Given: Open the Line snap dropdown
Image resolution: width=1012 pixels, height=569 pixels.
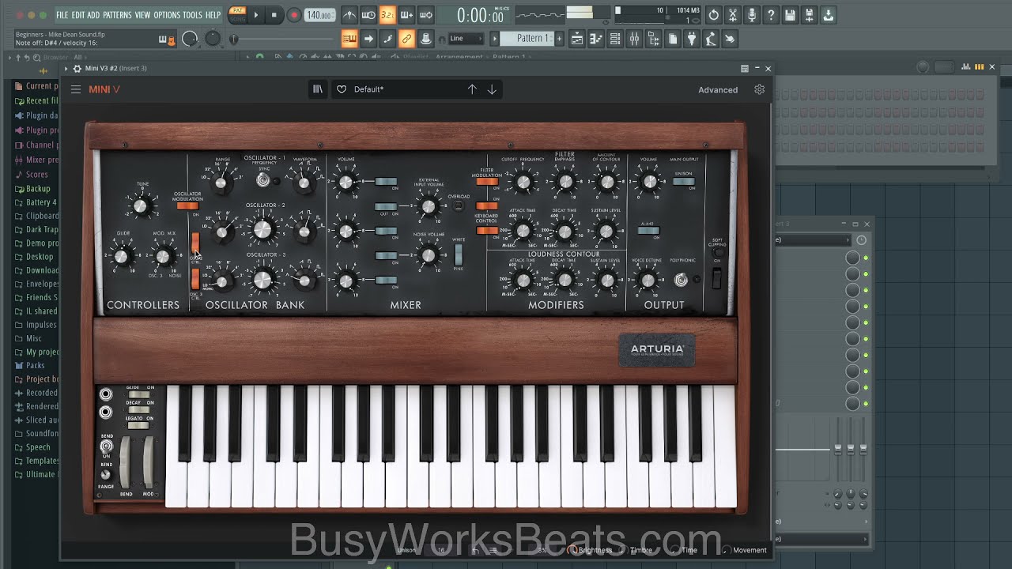Looking at the screenshot, I should pyautogui.click(x=465, y=39).
